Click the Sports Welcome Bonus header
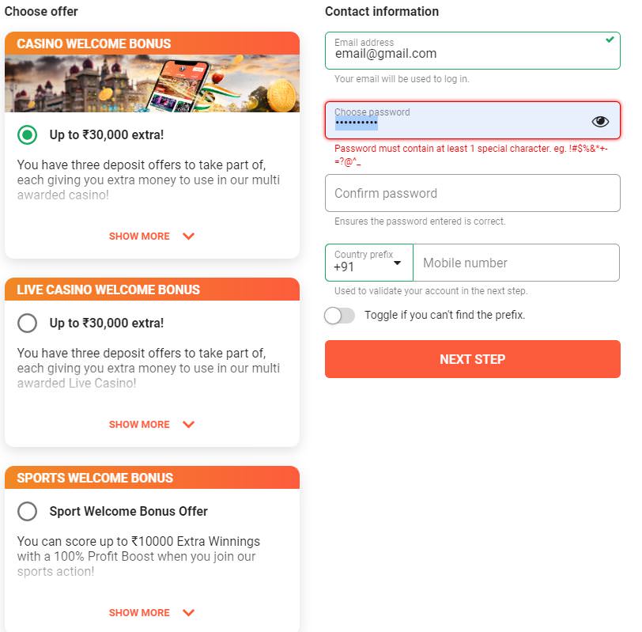This screenshot has height=632, width=642. click(152, 477)
